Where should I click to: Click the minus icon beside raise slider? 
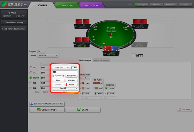pyautogui.click(x=53, y=76)
